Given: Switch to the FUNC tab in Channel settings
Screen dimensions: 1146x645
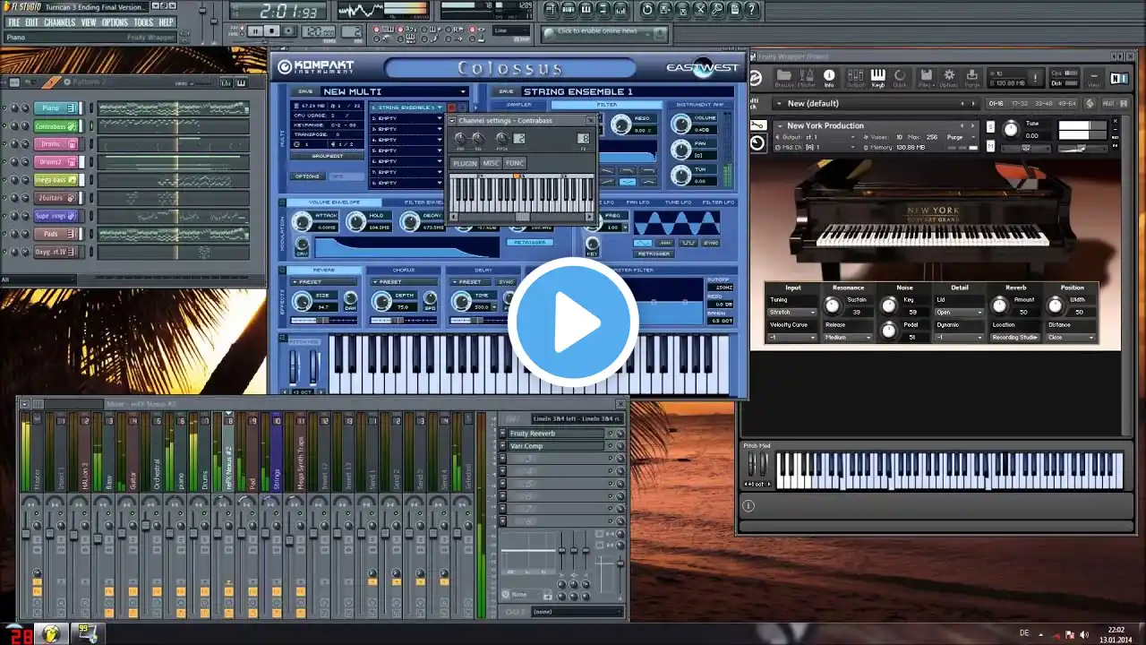Looking at the screenshot, I should pos(515,163).
